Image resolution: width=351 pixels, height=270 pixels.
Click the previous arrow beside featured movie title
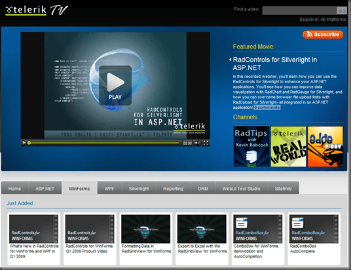(x=230, y=60)
